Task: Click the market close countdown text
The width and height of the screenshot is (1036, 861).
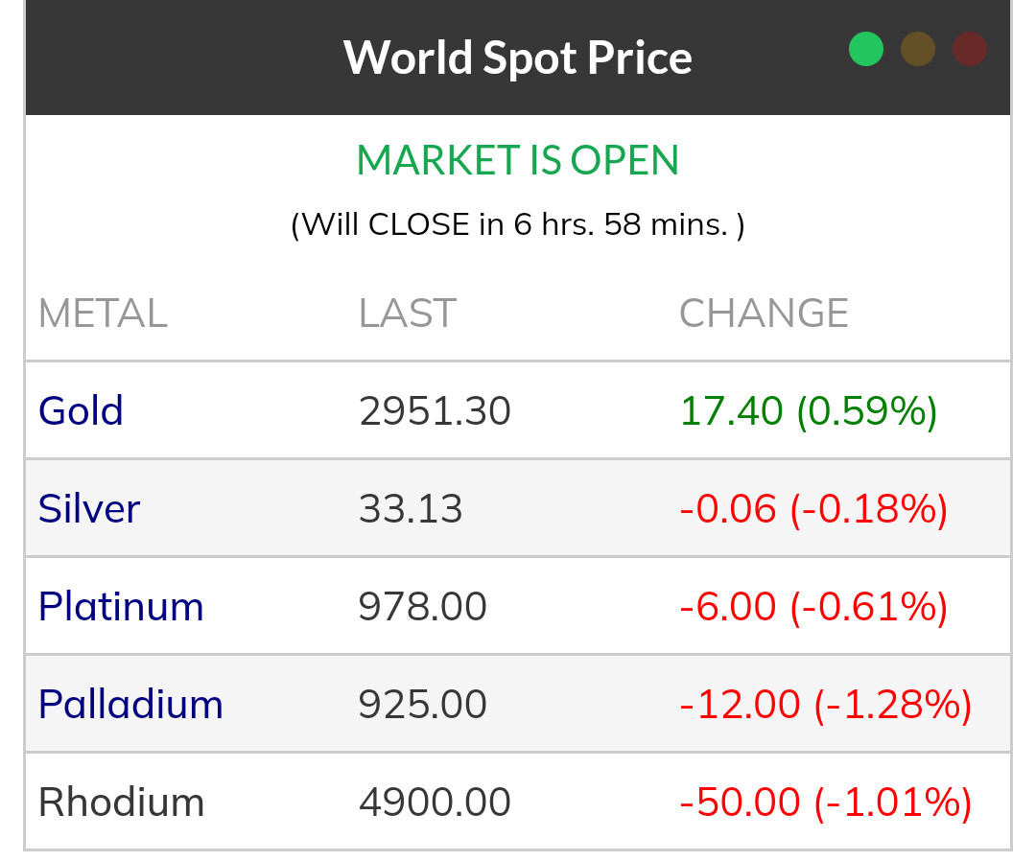Action: tap(517, 224)
